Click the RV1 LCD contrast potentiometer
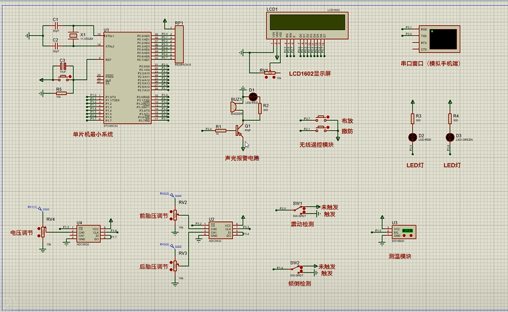This screenshot has width=508, height=312. point(270,74)
